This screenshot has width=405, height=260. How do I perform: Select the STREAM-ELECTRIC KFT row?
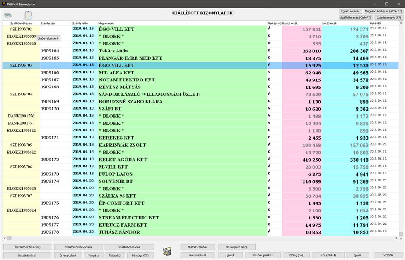tap(200, 217)
